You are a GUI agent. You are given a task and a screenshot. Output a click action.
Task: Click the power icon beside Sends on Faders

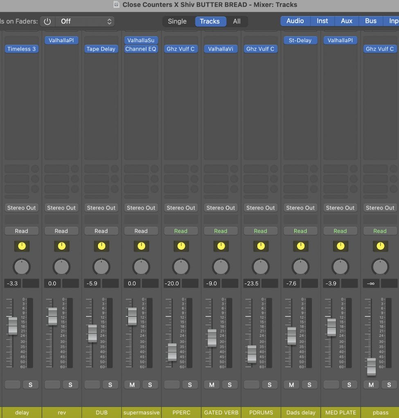(47, 21)
